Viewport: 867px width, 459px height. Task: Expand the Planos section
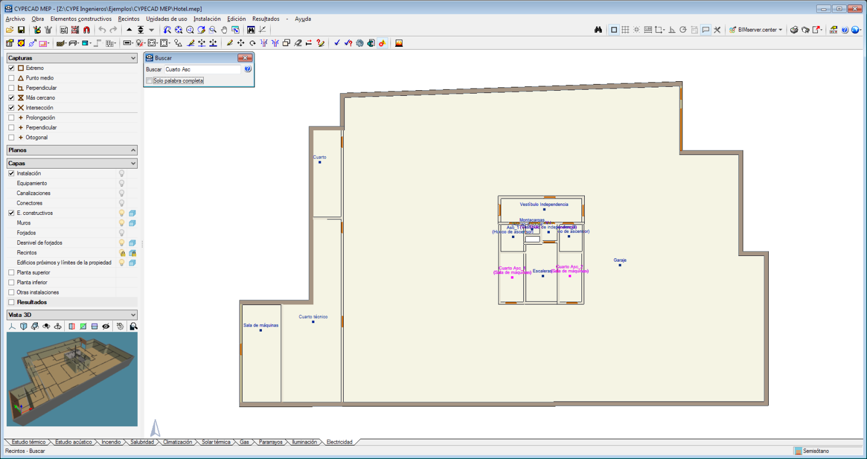(134, 150)
